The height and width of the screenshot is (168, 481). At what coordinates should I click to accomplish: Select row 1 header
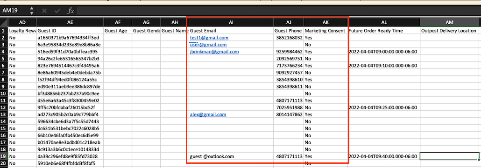(4, 31)
